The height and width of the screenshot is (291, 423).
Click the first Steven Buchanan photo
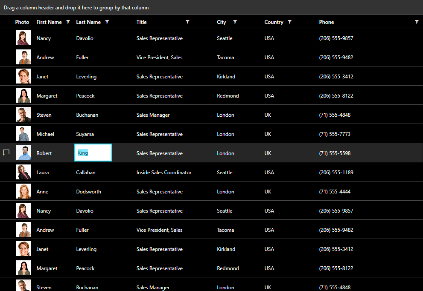(x=24, y=115)
